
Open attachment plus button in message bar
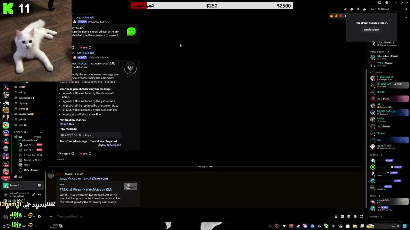tap(51, 216)
